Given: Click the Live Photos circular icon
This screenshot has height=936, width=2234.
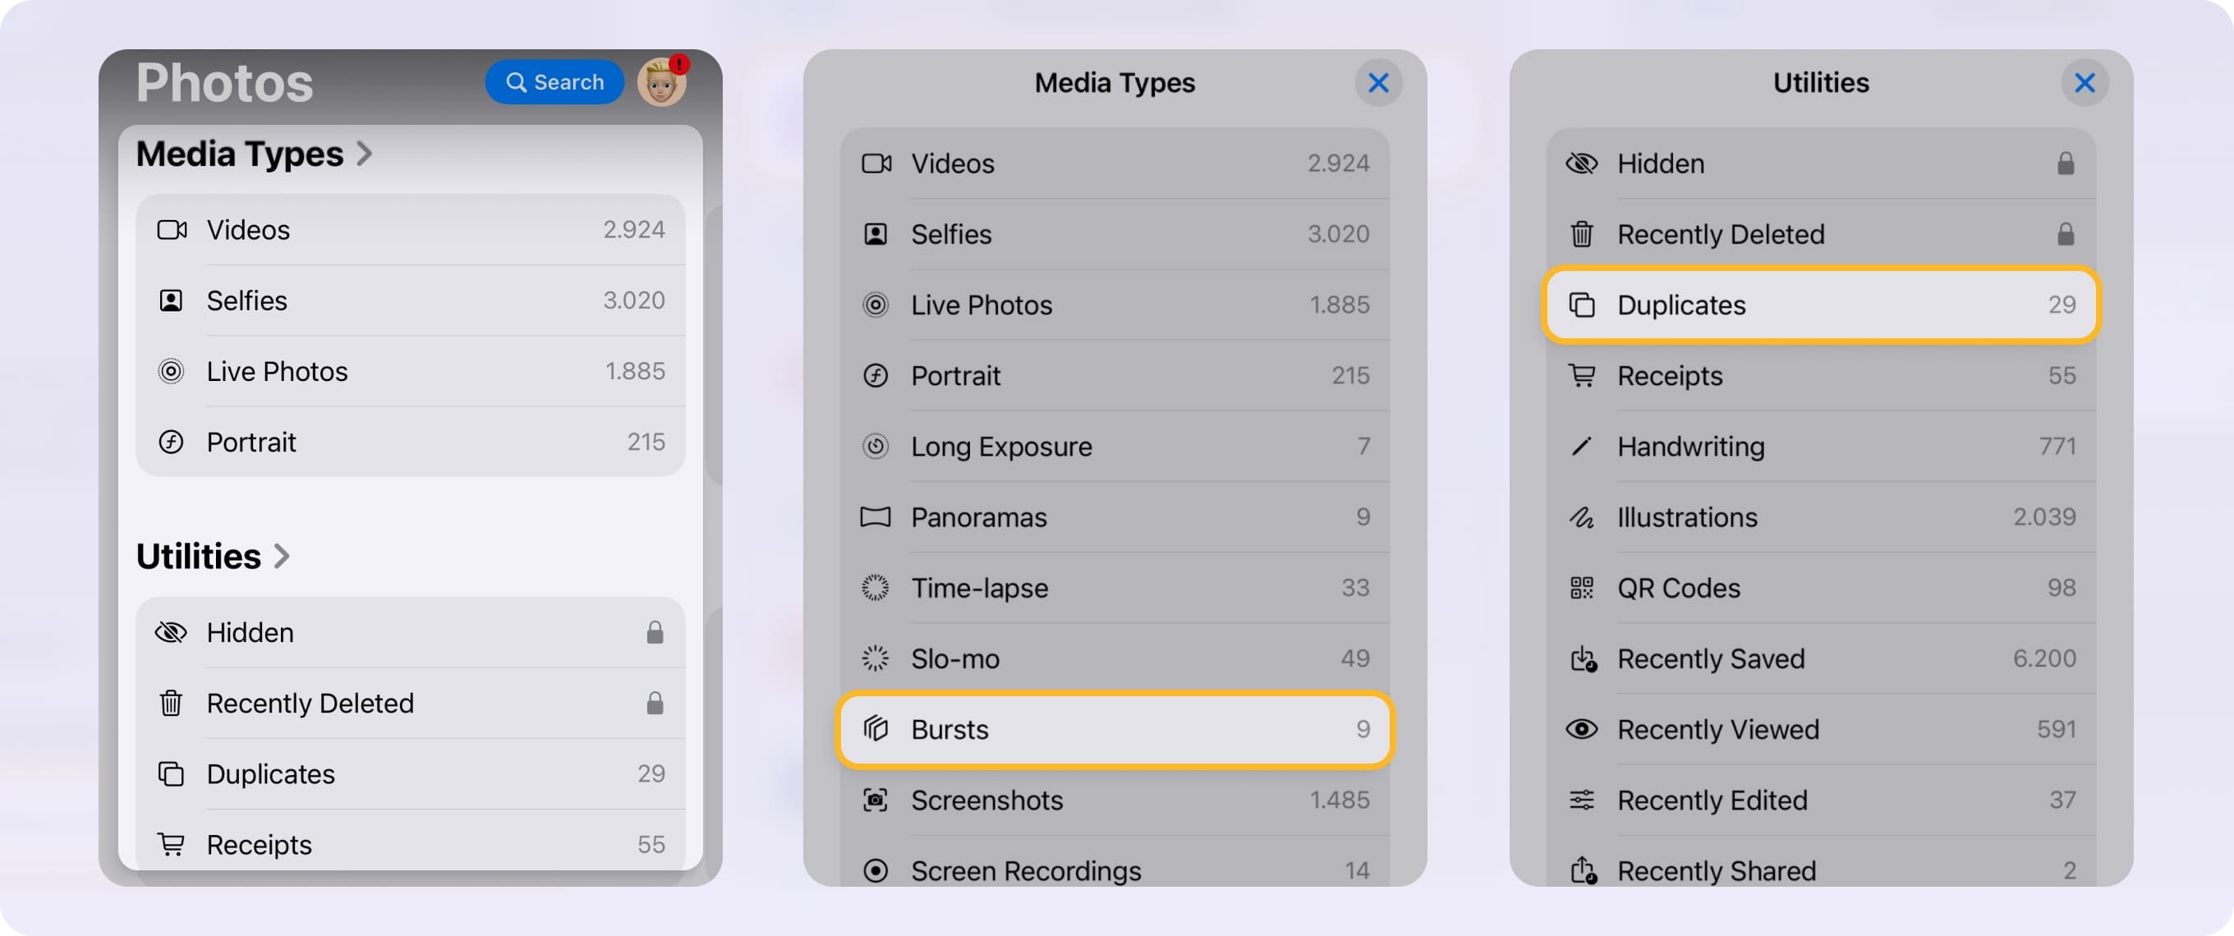Looking at the screenshot, I should click(x=876, y=304).
